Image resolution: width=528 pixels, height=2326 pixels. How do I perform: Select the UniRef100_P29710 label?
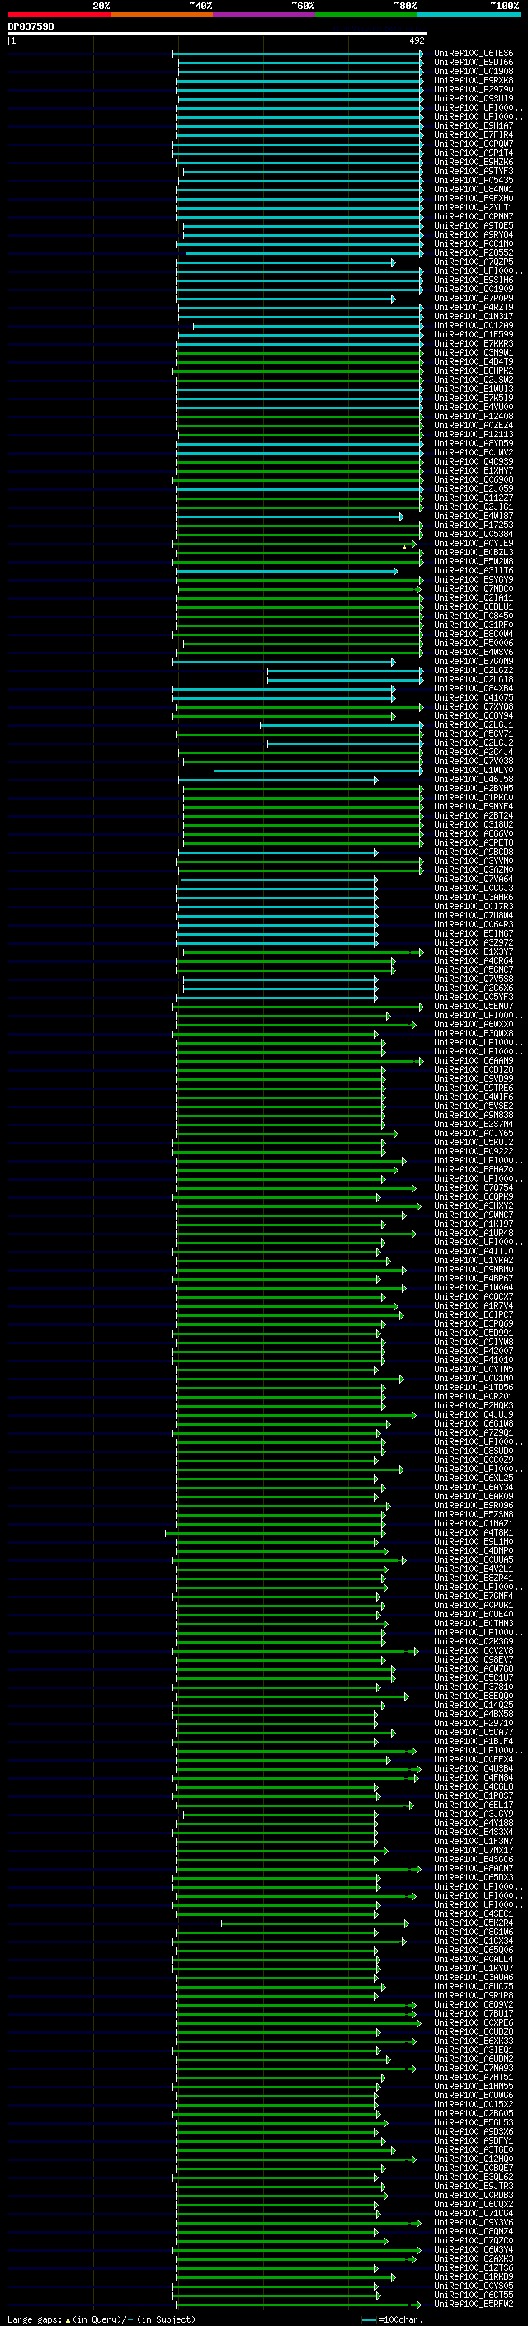(473, 1723)
